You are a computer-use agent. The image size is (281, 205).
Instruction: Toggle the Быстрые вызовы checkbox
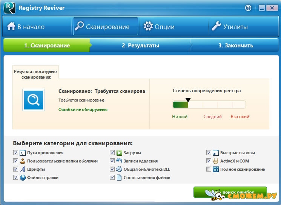209,153
